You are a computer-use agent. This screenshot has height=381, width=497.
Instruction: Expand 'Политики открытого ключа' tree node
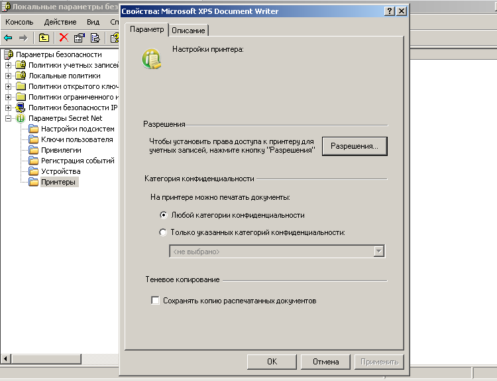pos(9,86)
